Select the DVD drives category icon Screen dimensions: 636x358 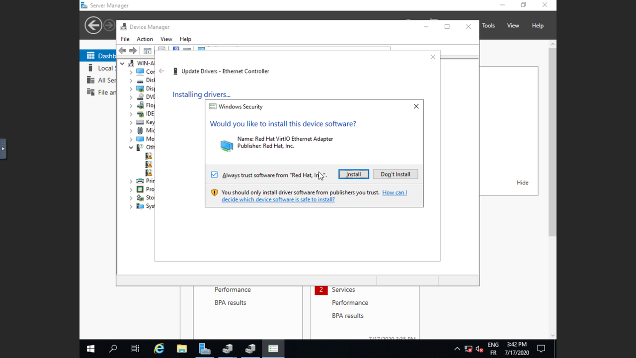click(x=140, y=97)
